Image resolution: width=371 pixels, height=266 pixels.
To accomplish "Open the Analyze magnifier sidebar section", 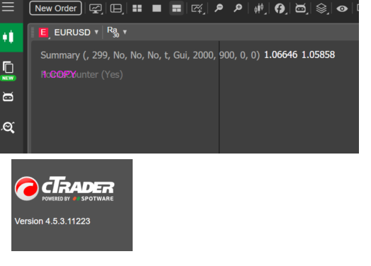I will coord(9,127).
